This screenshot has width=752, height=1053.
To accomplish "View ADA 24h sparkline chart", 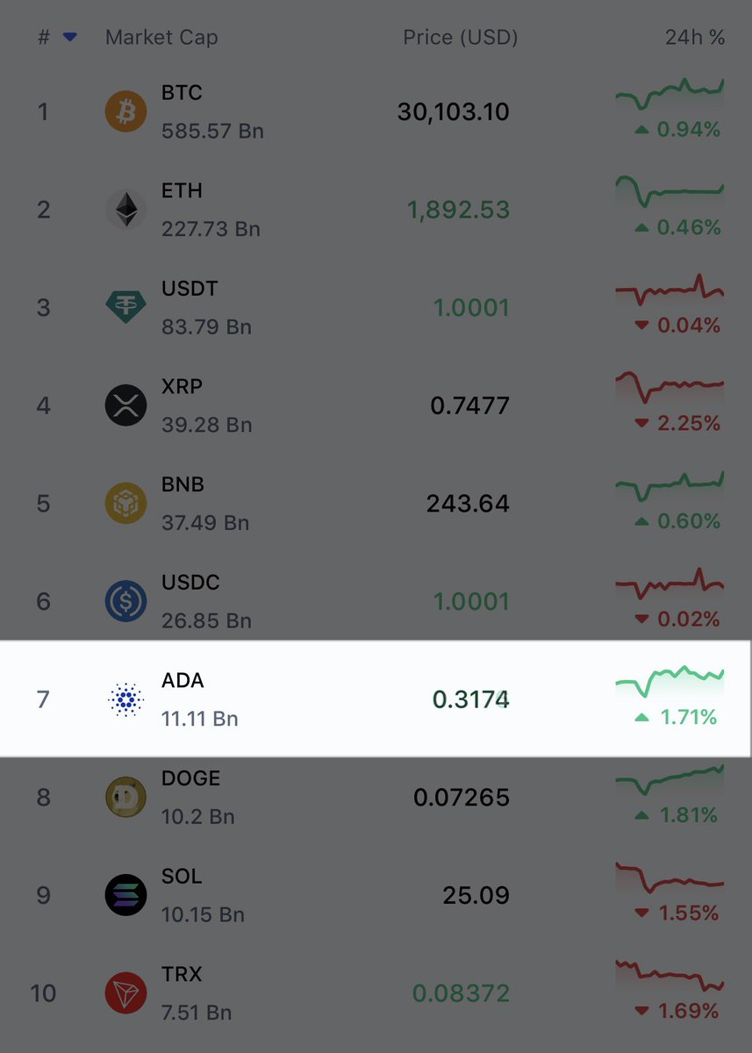I will point(670,678).
